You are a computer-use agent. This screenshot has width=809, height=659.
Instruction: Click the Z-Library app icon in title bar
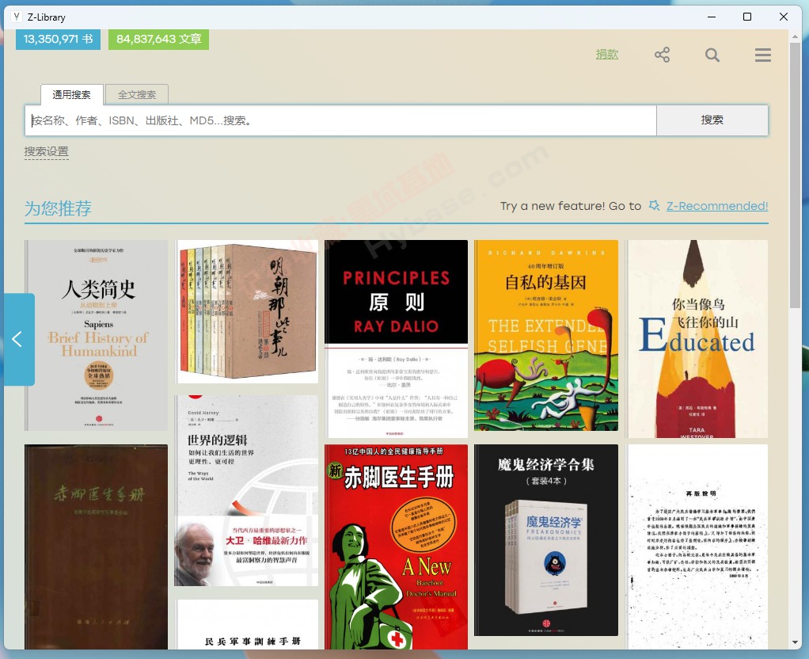click(x=17, y=17)
